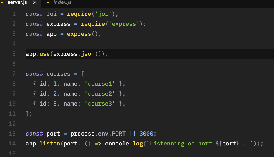The height and width of the screenshot is (157, 274).
Task: Click ${port} interpolation on line 14
Action: pos(227,144)
